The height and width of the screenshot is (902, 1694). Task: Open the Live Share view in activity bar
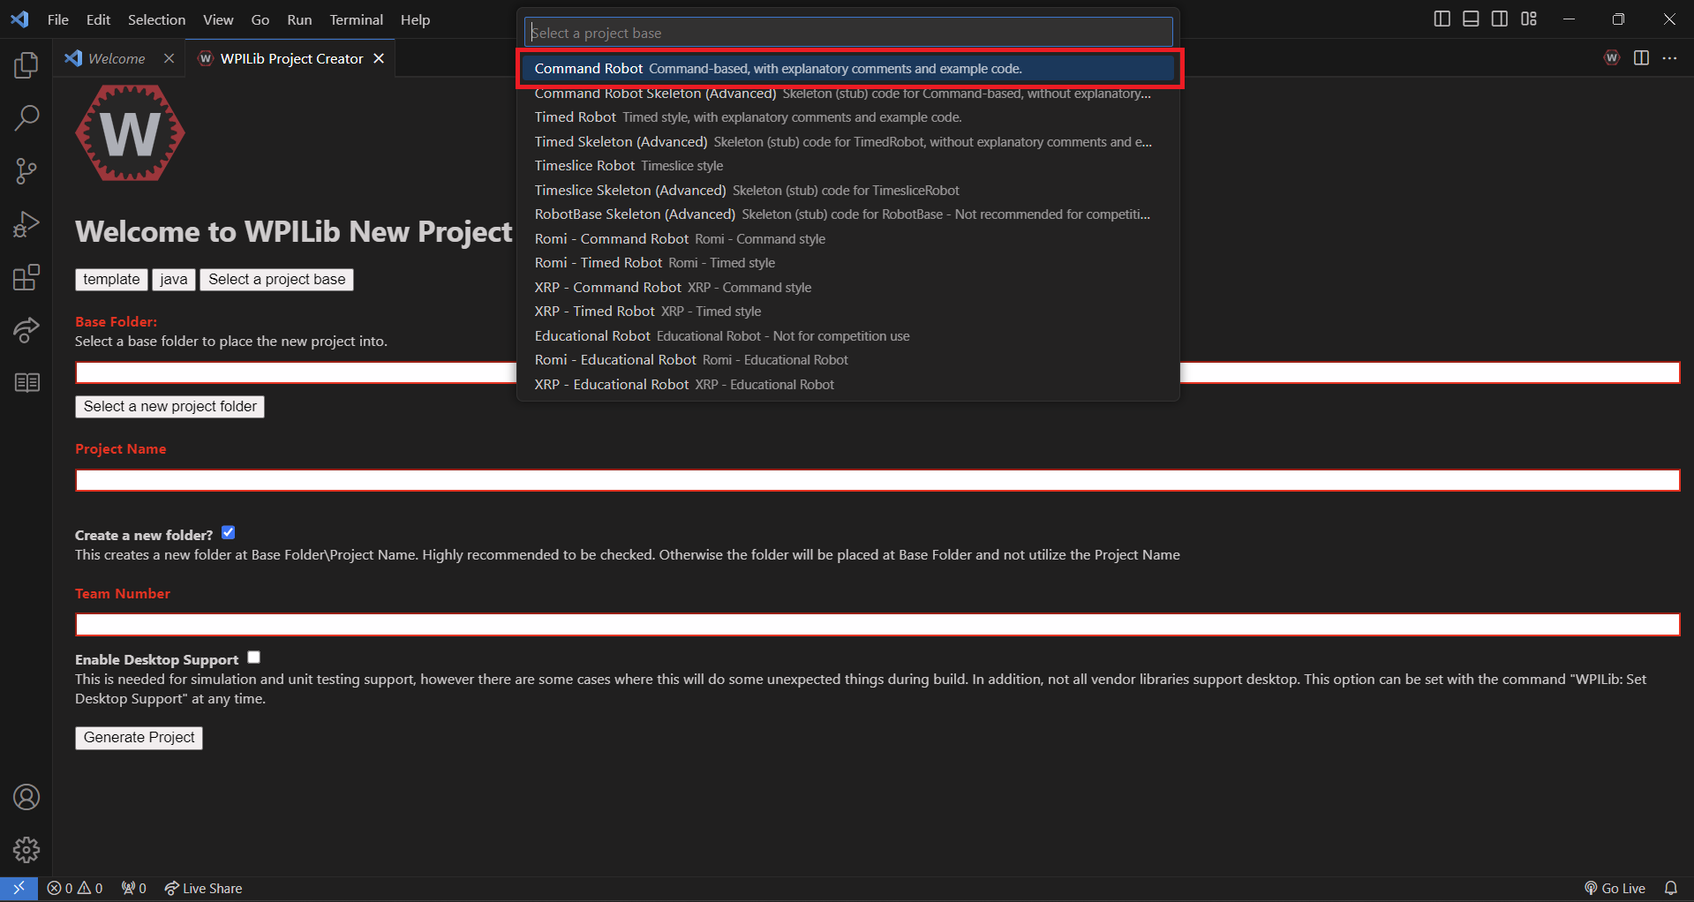tap(26, 330)
